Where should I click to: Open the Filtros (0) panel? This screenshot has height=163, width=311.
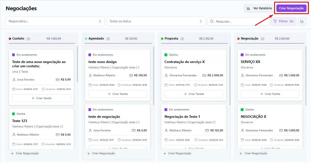[283, 21]
